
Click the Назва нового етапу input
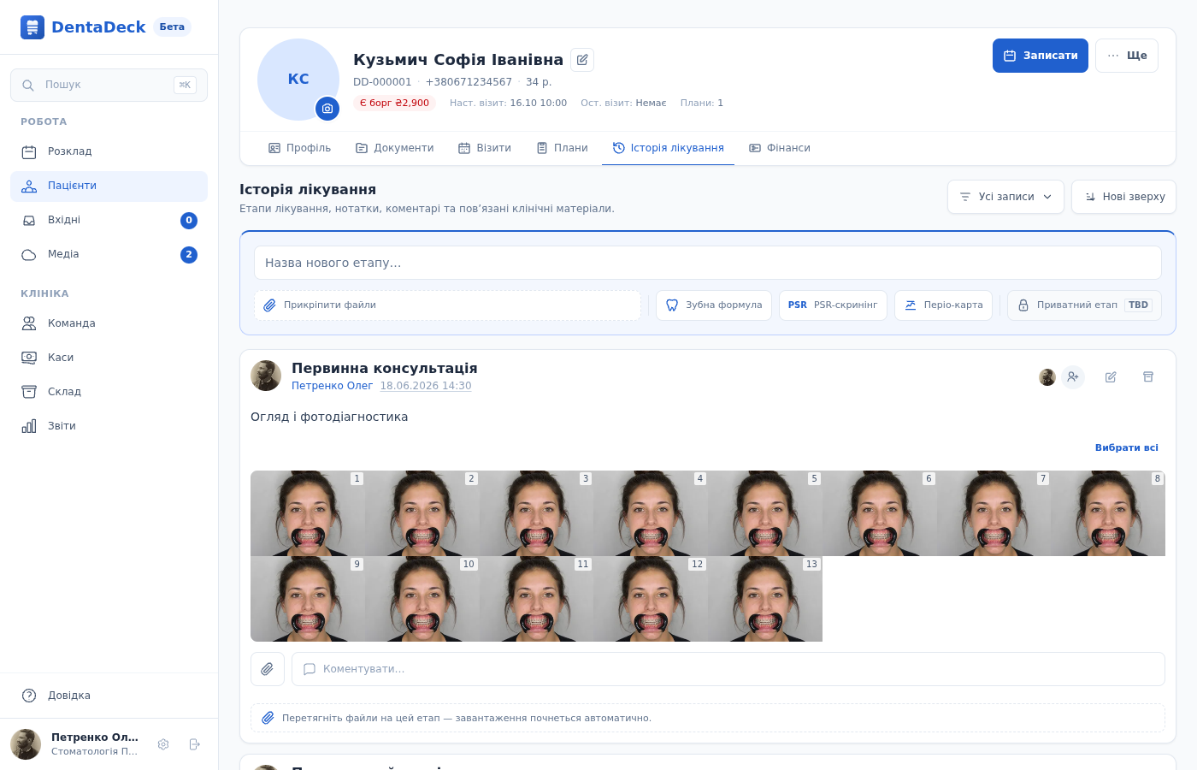[x=708, y=263]
